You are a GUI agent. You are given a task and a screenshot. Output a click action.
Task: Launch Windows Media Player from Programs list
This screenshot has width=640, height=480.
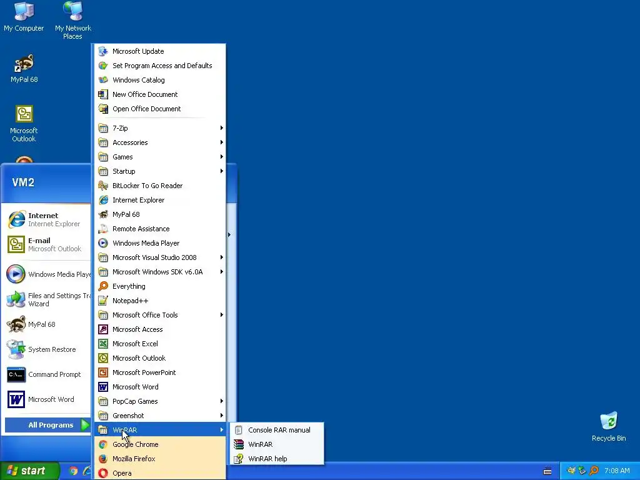tap(160, 243)
